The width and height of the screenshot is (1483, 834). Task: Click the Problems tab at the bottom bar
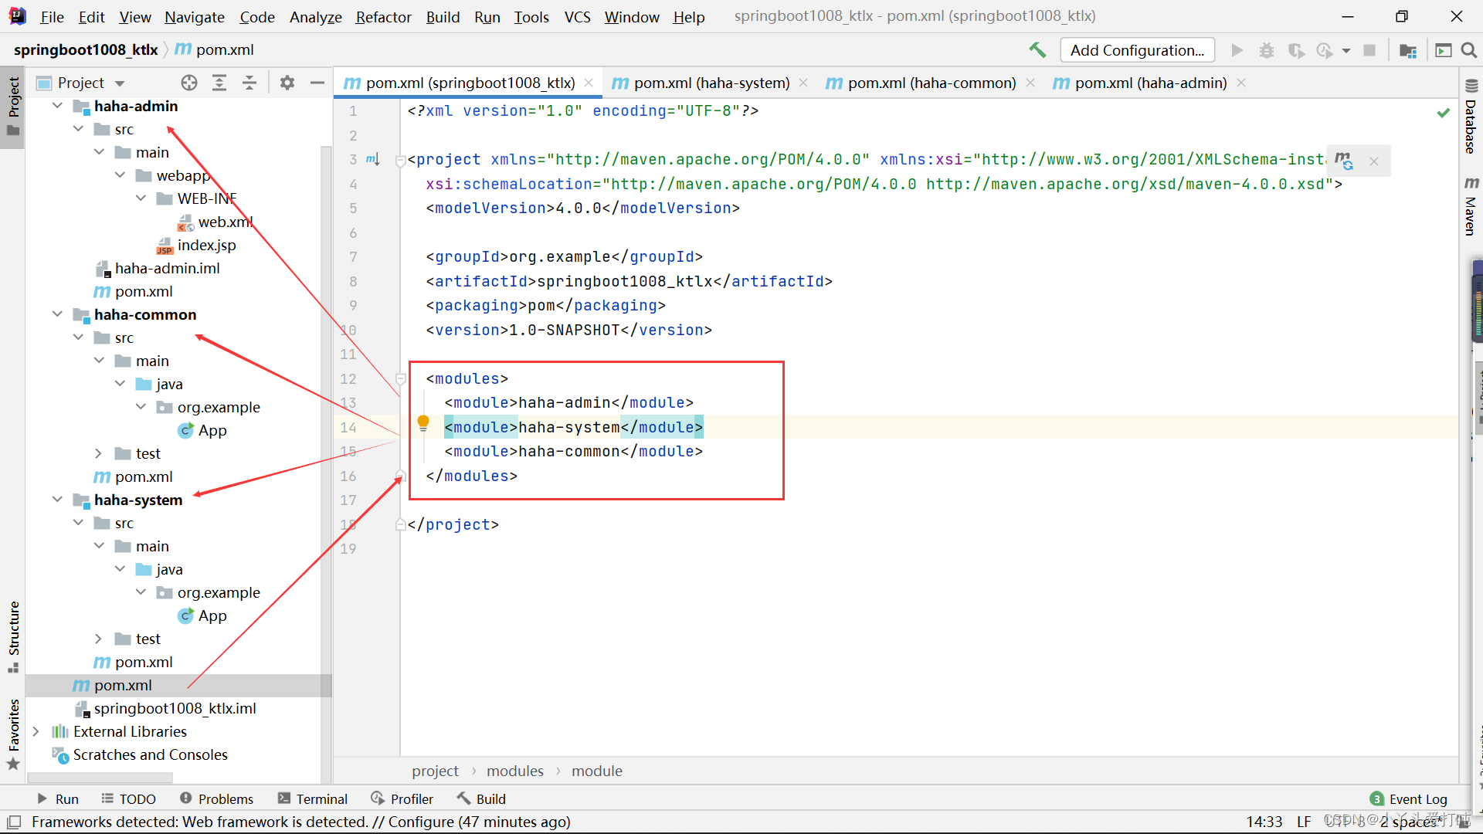pos(213,798)
